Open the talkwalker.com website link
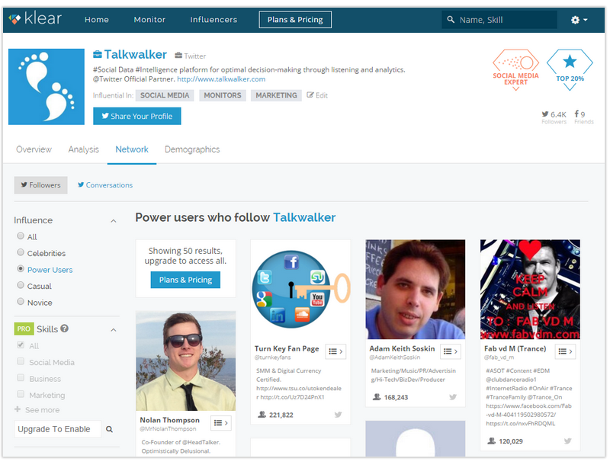 221,79
